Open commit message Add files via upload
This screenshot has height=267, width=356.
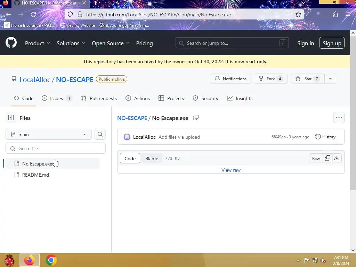179,137
